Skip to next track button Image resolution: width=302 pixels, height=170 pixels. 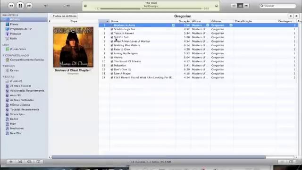coord(29,6)
